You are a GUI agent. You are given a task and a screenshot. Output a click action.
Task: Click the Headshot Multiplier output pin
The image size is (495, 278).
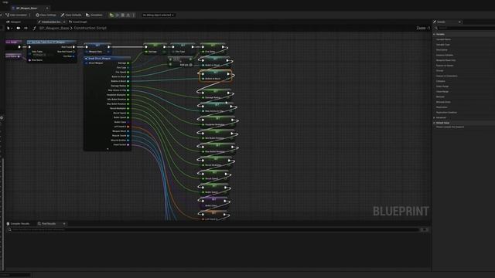point(128,94)
